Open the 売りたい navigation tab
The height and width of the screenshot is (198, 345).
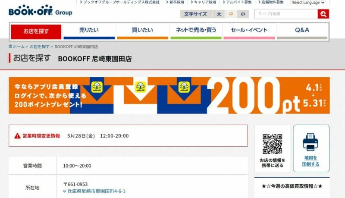[89, 31]
